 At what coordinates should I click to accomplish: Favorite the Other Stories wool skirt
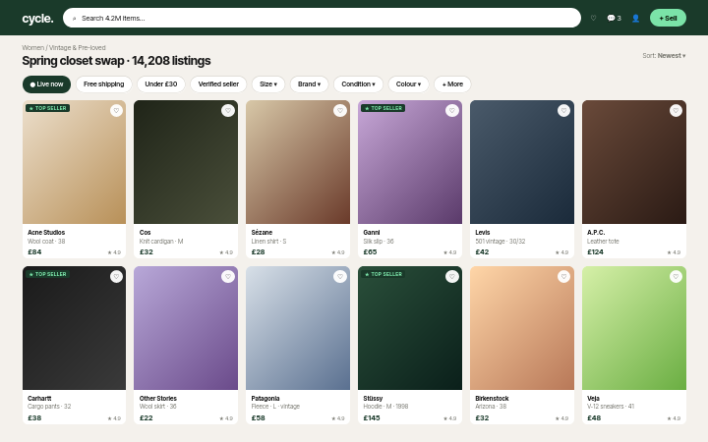pos(228,276)
